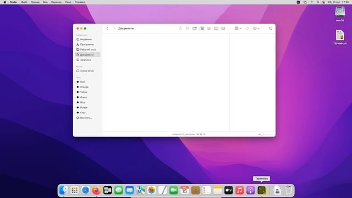Open the Правка menu
This screenshot has height=198, width=352.
[x=35, y=2]
